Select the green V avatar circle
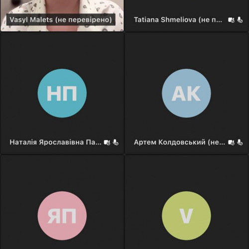 (186, 216)
